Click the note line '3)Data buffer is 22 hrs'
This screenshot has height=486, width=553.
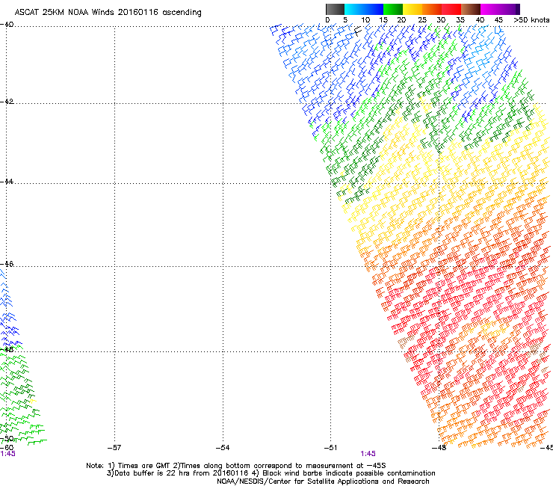click(271, 473)
